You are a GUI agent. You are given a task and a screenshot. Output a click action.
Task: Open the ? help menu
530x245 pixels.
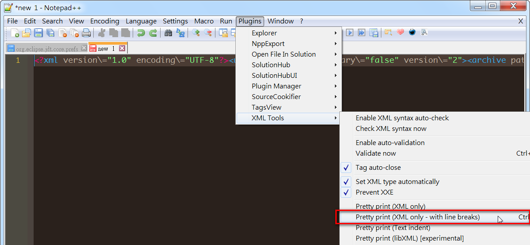[x=302, y=21]
